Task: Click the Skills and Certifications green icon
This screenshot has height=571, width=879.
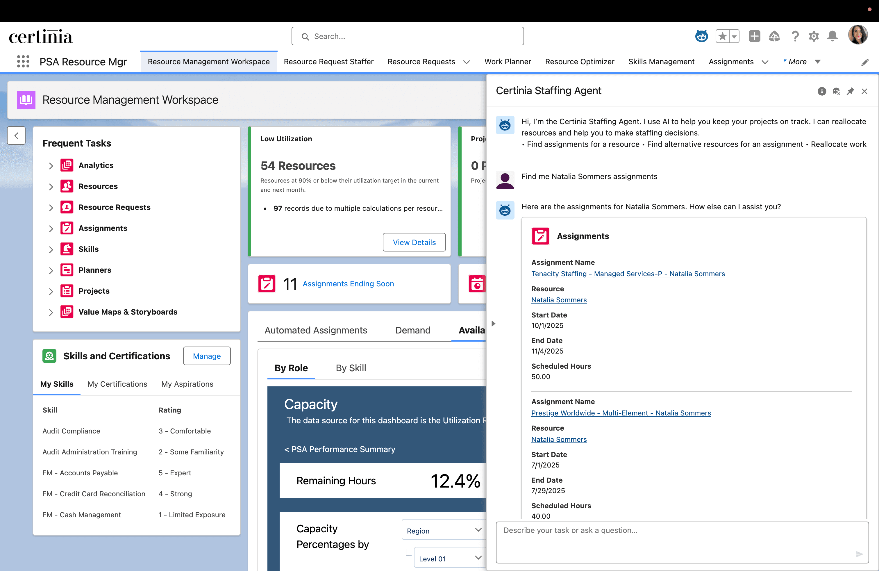Action: pos(49,356)
